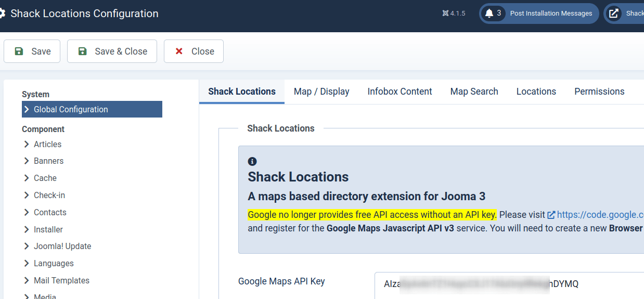The width and height of the screenshot is (644, 299).
Task: Click the System heading in sidebar
Action: [x=35, y=94]
